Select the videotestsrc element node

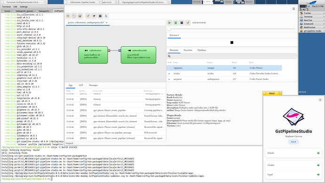pyautogui.click(x=93, y=55)
